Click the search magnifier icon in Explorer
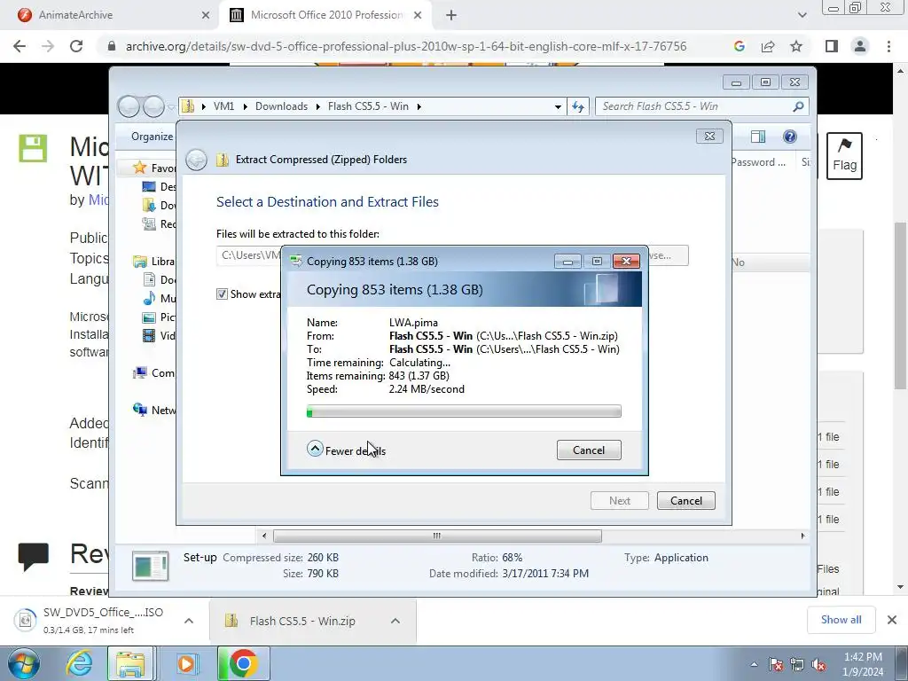 click(798, 106)
